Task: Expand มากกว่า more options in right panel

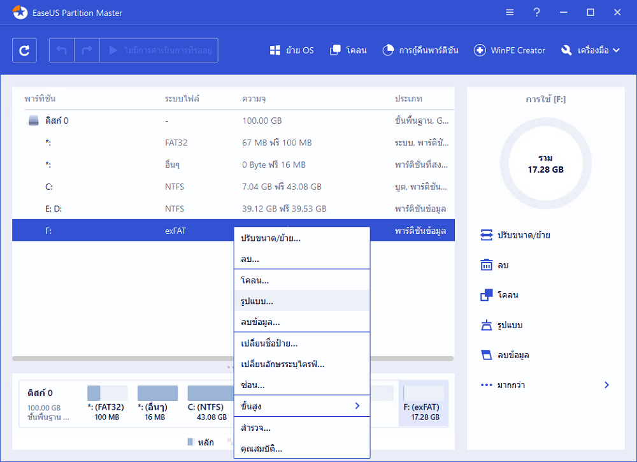Action: (x=545, y=385)
